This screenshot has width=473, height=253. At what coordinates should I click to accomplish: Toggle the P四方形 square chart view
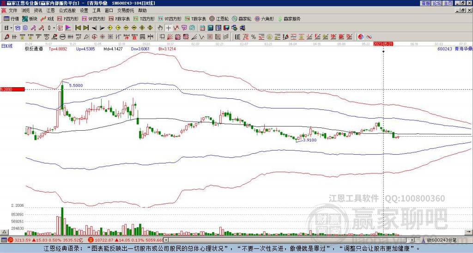(68, 18)
